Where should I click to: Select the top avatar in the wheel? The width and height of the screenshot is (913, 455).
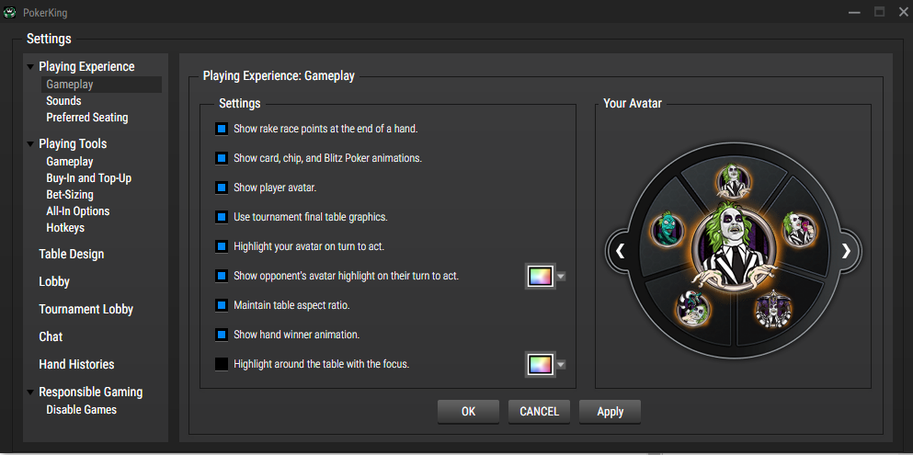732,179
